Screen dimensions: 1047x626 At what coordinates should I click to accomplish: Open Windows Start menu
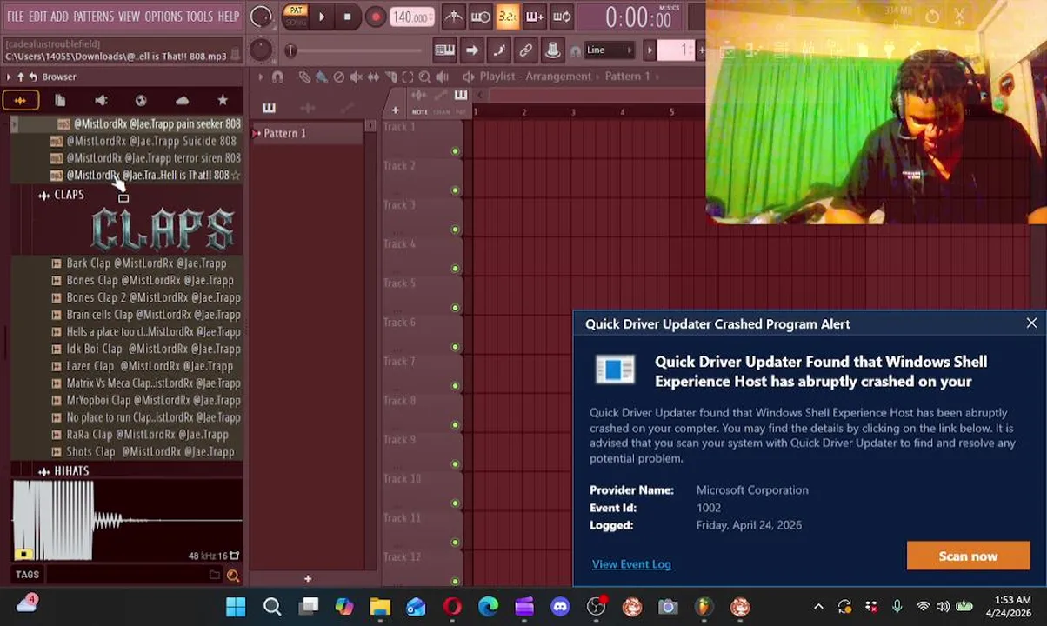[236, 607]
